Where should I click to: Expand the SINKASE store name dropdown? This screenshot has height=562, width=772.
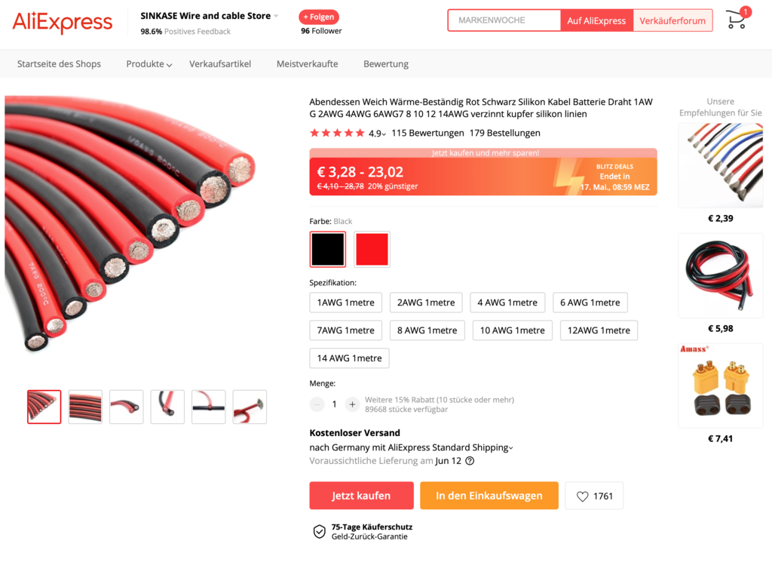click(x=276, y=16)
